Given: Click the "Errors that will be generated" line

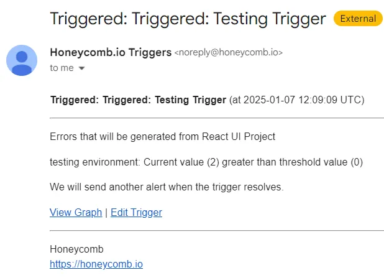Looking at the screenshot, I should click(162, 136).
